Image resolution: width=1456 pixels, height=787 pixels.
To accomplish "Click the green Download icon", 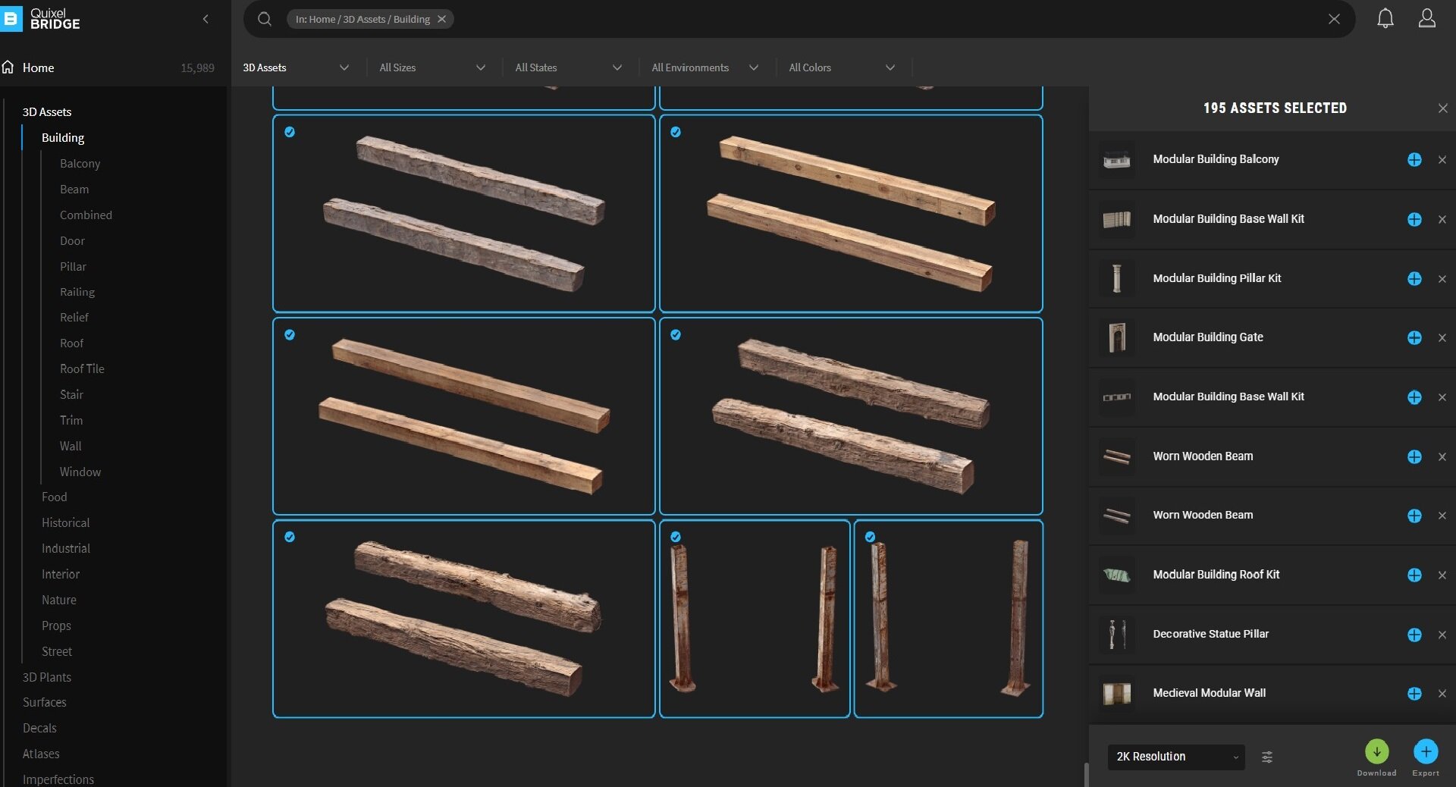I will [1376, 751].
